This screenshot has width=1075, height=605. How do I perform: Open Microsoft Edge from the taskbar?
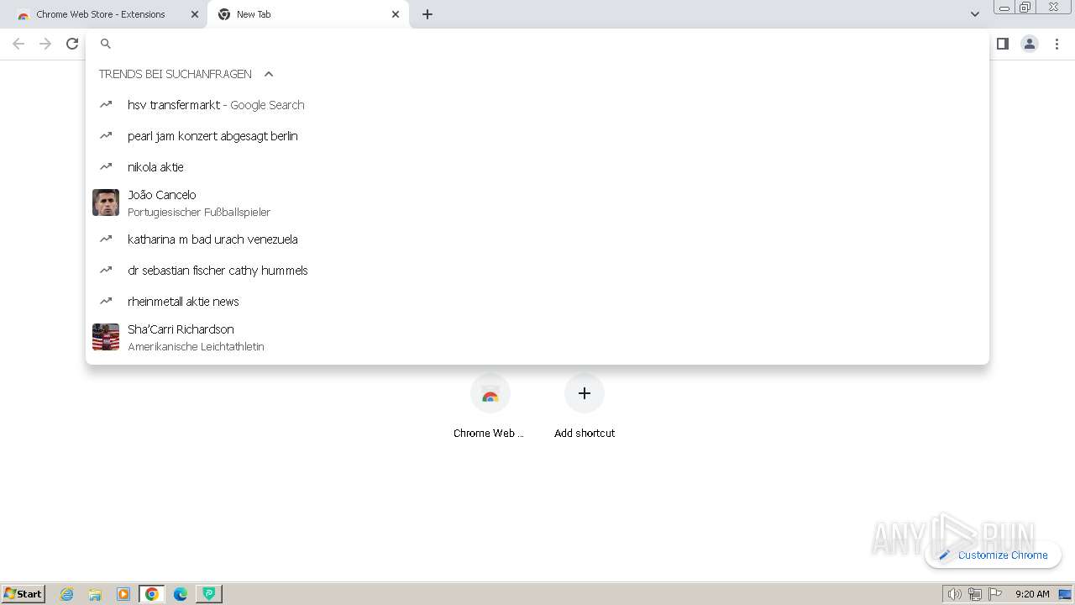[x=181, y=594]
